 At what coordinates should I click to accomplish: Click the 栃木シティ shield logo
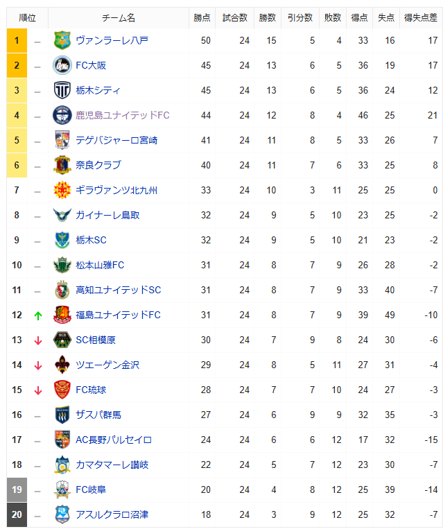pos(62,90)
